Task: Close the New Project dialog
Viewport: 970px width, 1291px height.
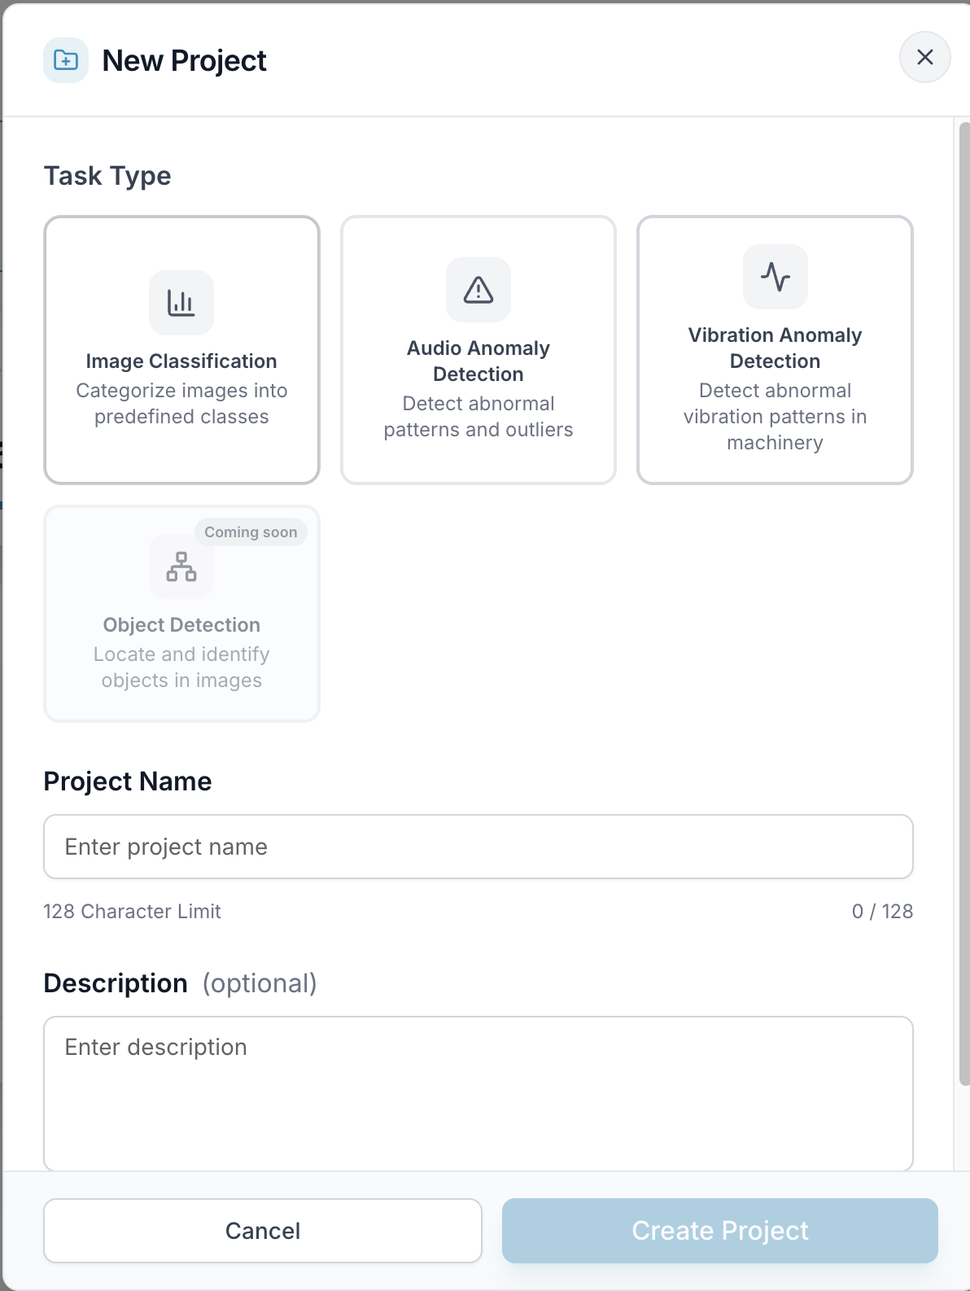Action: (x=925, y=57)
